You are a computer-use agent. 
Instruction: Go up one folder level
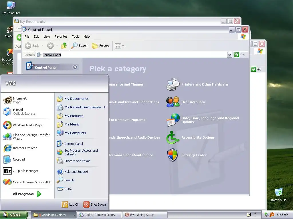pyautogui.click(x=64, y=46)
